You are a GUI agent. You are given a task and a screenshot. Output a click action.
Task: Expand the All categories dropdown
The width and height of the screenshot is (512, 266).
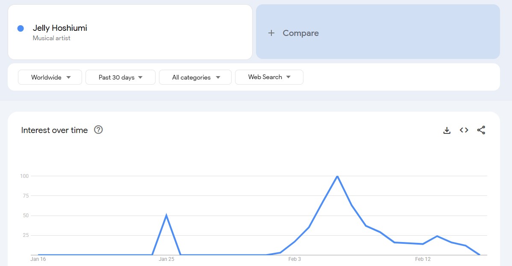[x=195, y=77]
